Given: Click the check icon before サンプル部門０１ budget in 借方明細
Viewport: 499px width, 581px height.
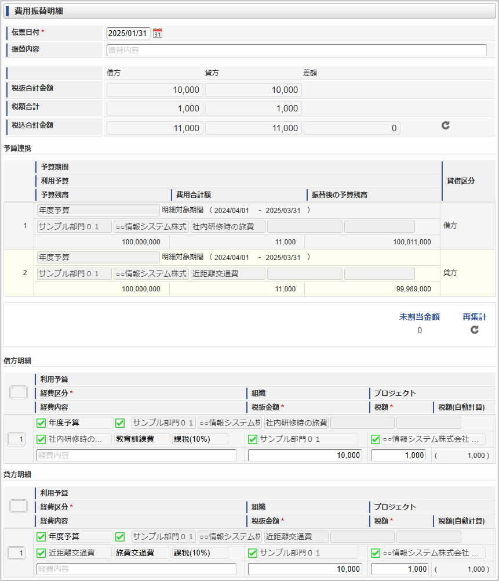Looking at the screenshot, I should [x=120, y=423].
